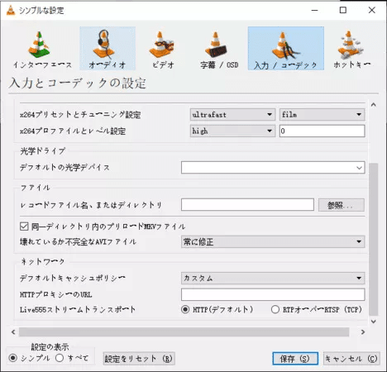Click the vertical scrollbar down arrow

pos(374,322)
